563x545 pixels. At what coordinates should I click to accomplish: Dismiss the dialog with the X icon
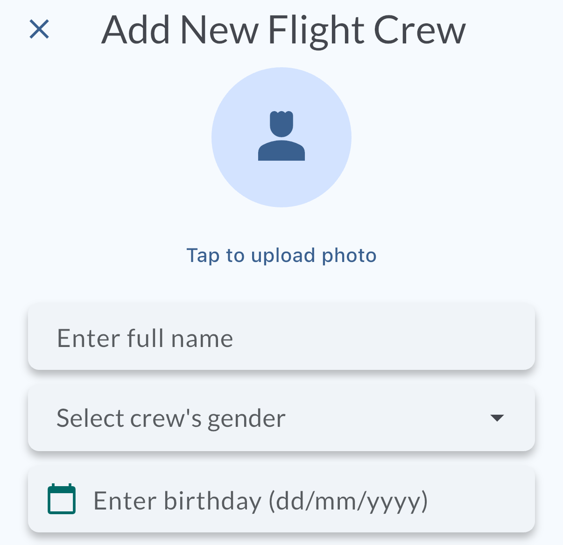[39, 29]
